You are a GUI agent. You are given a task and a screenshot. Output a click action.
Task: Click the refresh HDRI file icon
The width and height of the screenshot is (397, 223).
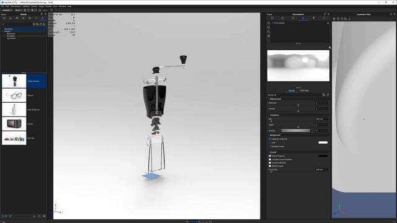coord(328,95)
